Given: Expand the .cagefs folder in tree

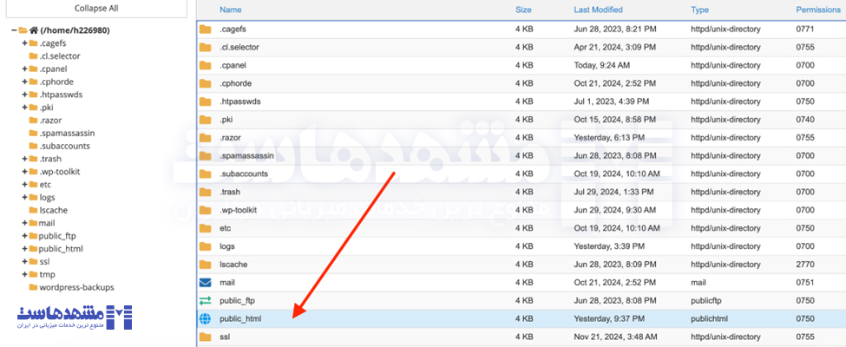Looking at the screenshot, I should 24,43.
